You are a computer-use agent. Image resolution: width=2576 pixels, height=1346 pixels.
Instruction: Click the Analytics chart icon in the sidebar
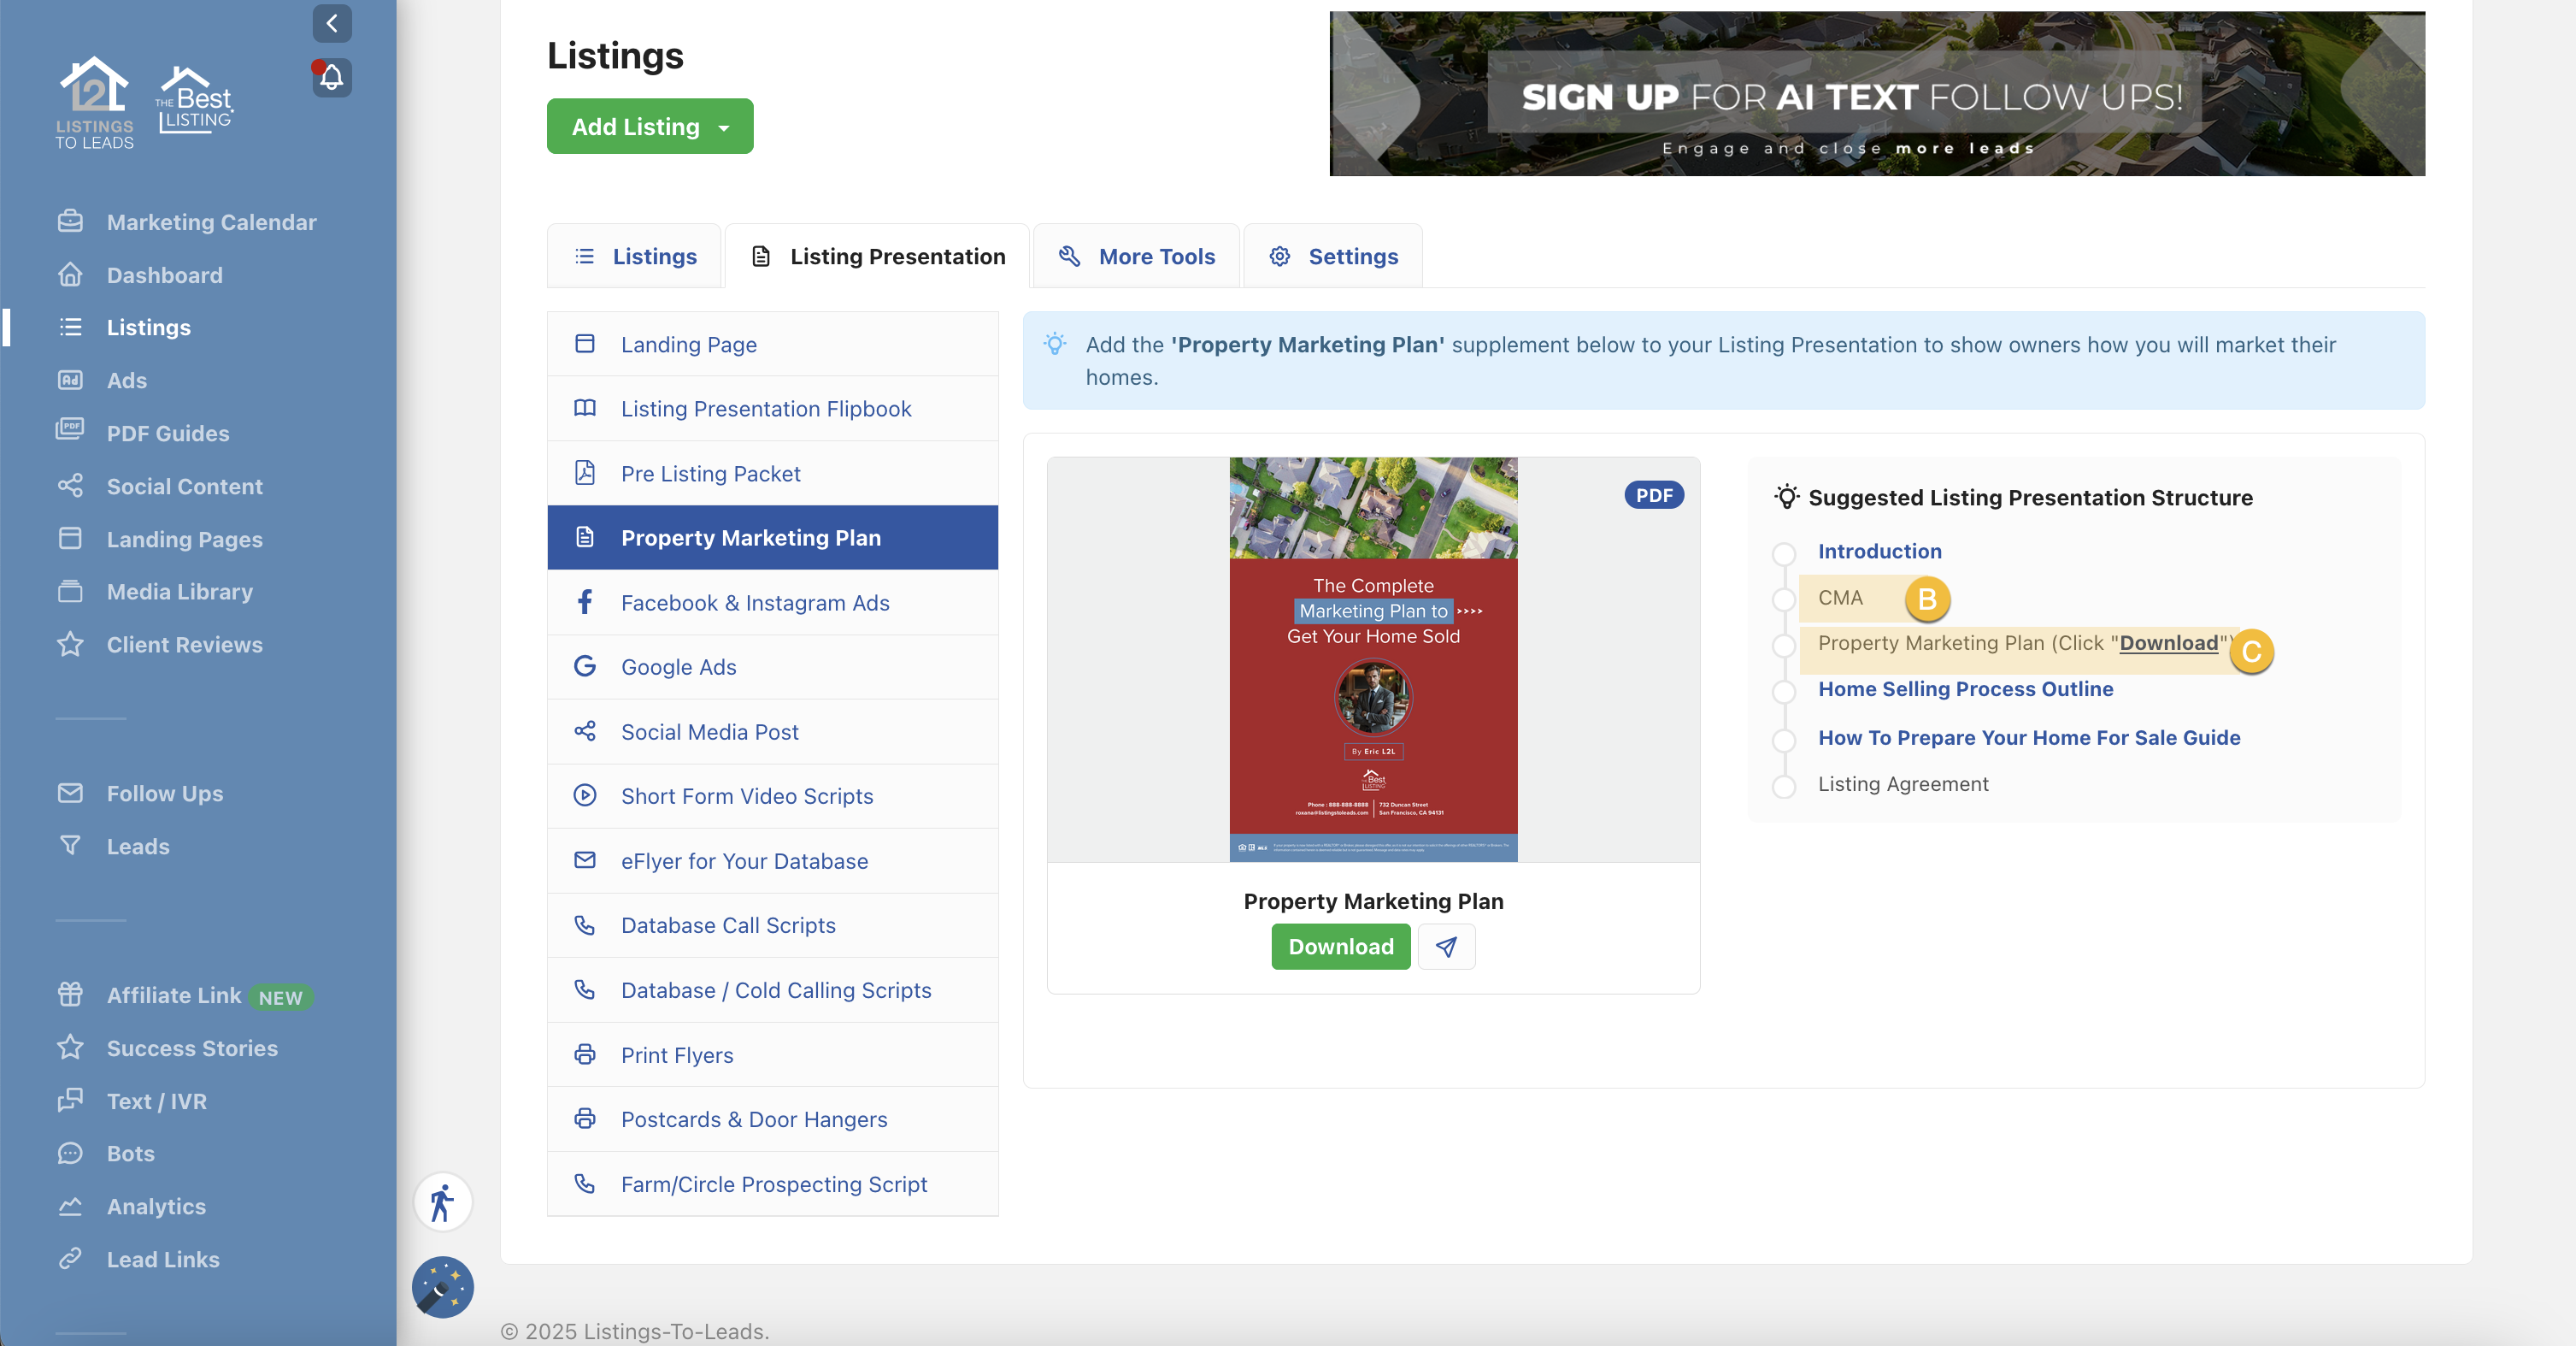tap(70, 1206)
